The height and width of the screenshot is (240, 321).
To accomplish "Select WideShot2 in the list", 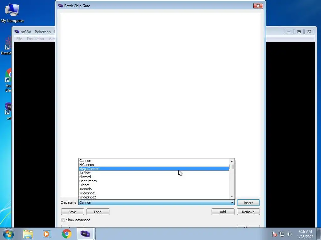I will click(154, 197).
